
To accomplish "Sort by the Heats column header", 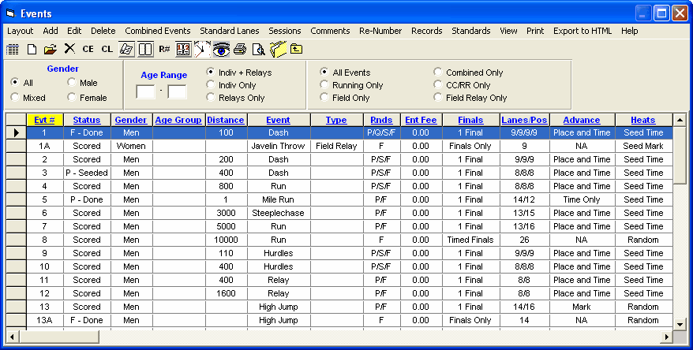I will (x=643, y=120).
